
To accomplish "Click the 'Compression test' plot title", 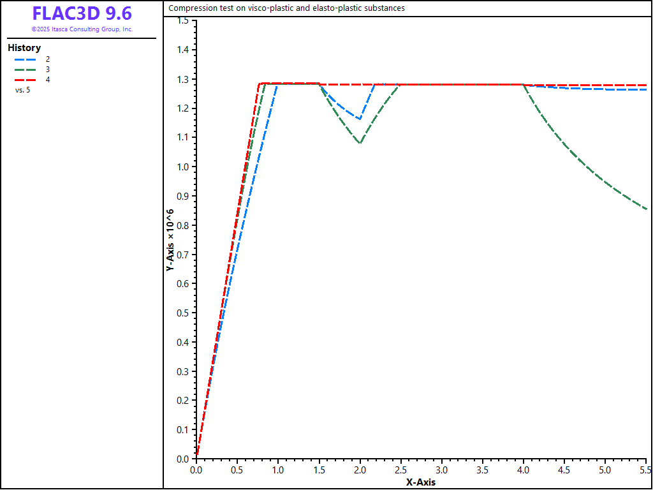I will click(x=286, y=8).
